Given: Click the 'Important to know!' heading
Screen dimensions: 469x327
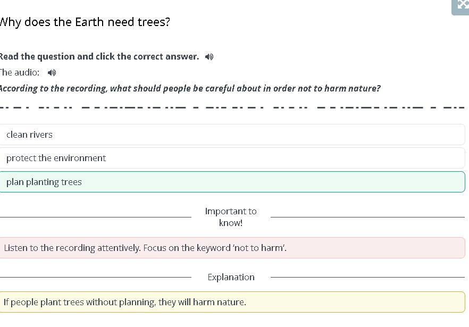Looking at the screenshot, I should coord(231,217).
